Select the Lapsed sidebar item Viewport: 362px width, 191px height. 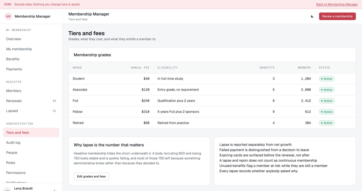click(x=31, y=111)
